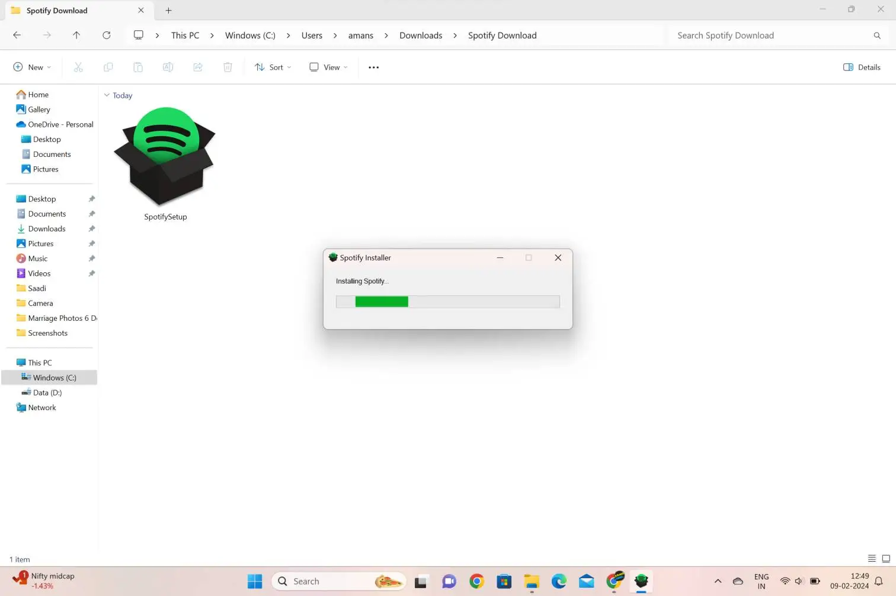The width and height of the screenshot is (896, 596).
Task: Open the See more menu with three dots
Action: click(x=373, y=67)
